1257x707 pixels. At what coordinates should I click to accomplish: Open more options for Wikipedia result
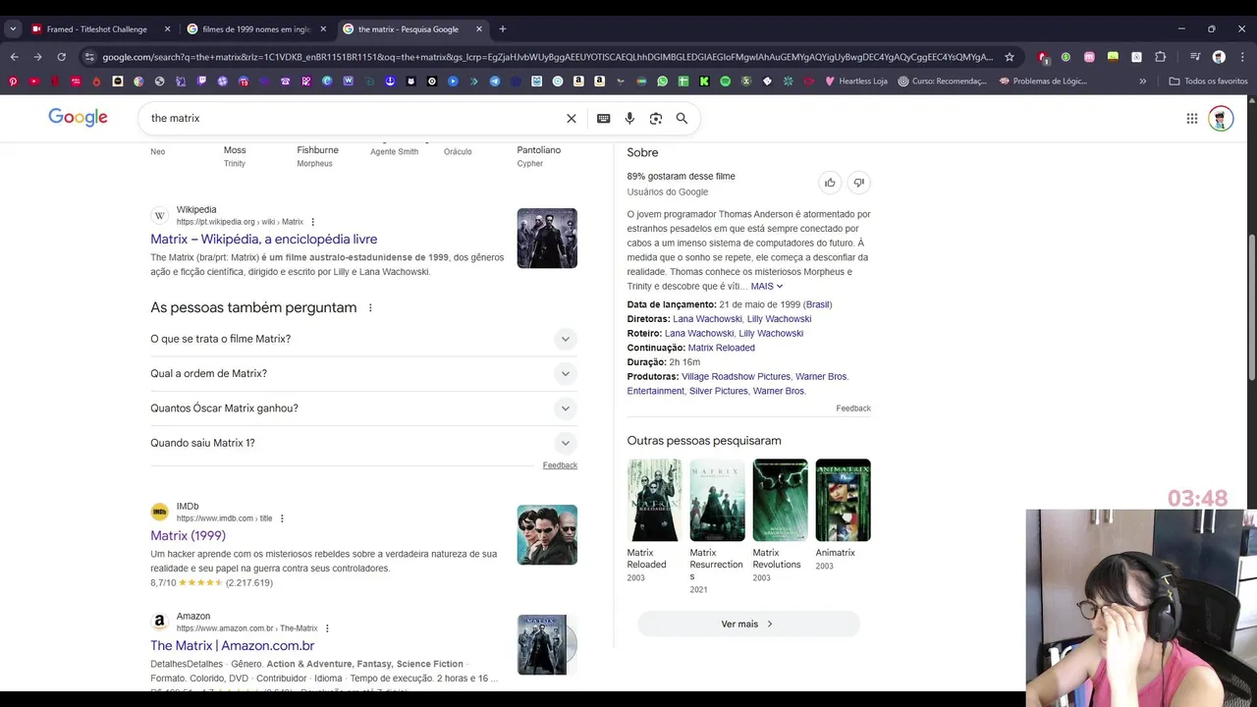click(x=313, y=222)
